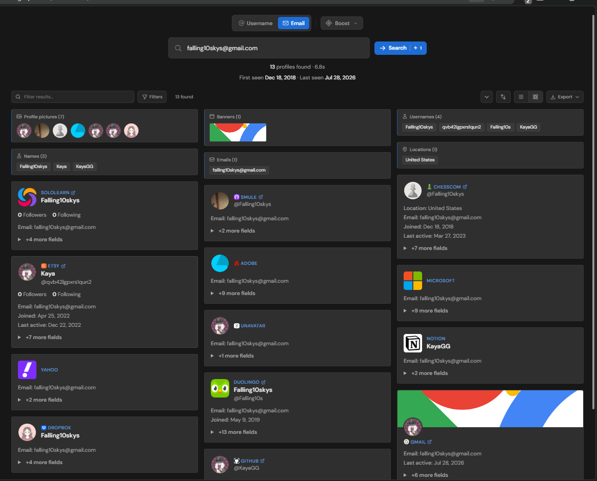Viewport: 597px width, 481px height.
Task: Click the search magnifier icon
Action: click(x=178, y=48)
